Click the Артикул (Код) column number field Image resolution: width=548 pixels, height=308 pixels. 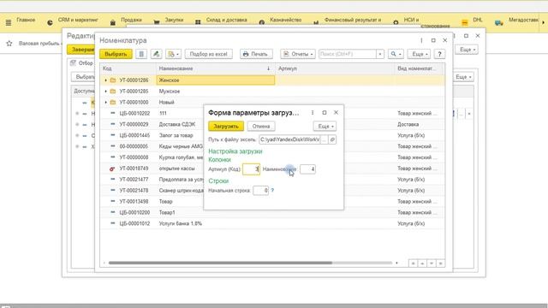pyautogui.click(x=251, y=169)
